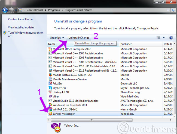Select Visual Studio 2012 x86 Redistributables
Viewport: 177px width, 134px height.
point(75,101)
